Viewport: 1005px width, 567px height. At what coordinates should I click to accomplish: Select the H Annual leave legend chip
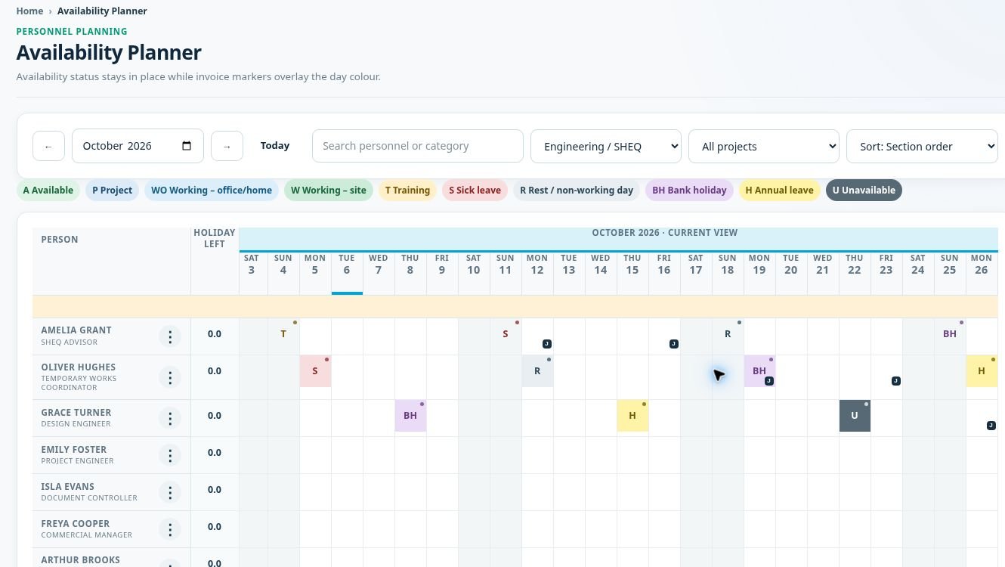point(779,191)
